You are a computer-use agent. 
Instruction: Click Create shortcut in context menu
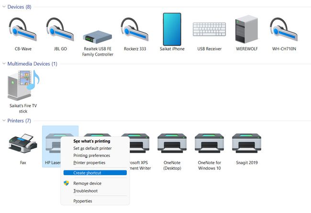pyautogui.click(x=95, y=173)
